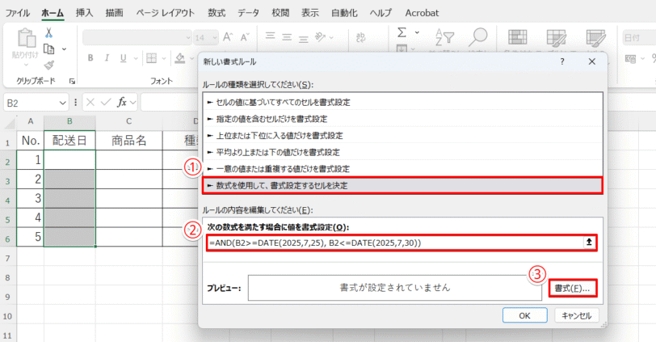
Task: Click the 配送日 header cell
Action: (69, 140)
